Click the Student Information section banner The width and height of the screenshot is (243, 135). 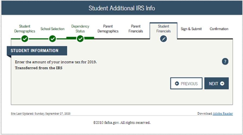[37, 51]
